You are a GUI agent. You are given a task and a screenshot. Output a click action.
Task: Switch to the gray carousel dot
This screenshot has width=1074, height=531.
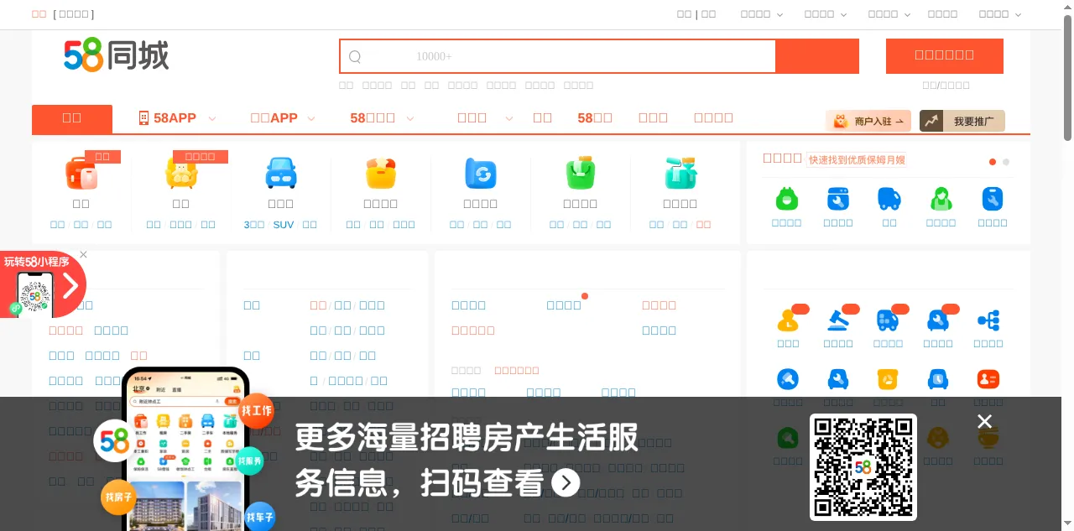tap(1006, 162)
